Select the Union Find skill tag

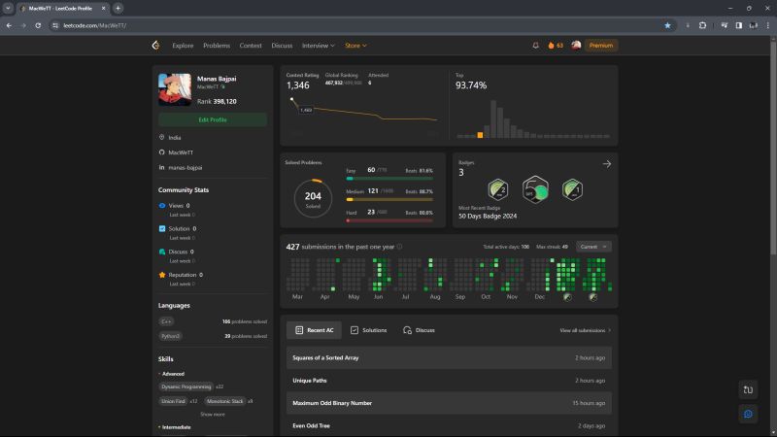(173, 401)
